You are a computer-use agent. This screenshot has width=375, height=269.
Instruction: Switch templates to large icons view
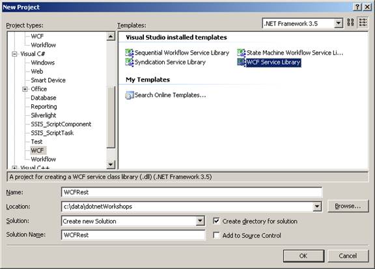tap(350, 23)
